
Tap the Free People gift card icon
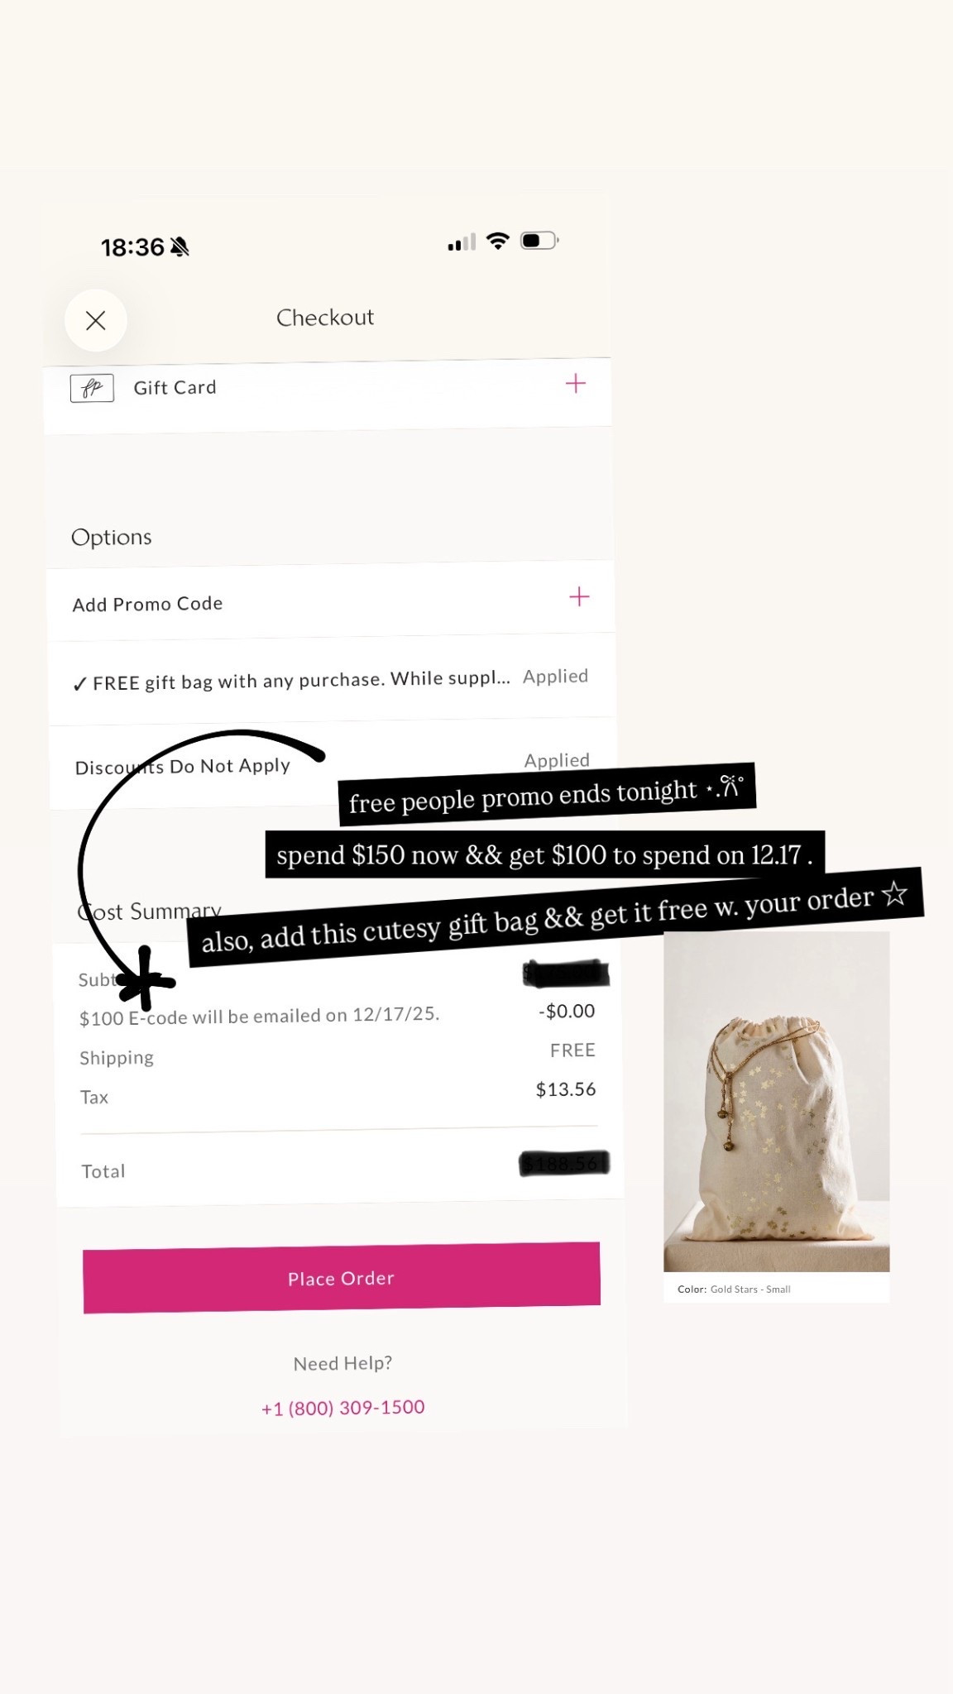click(x=92, y=388)
